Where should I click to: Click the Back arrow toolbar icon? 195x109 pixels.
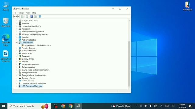click(x=14, y=16)
